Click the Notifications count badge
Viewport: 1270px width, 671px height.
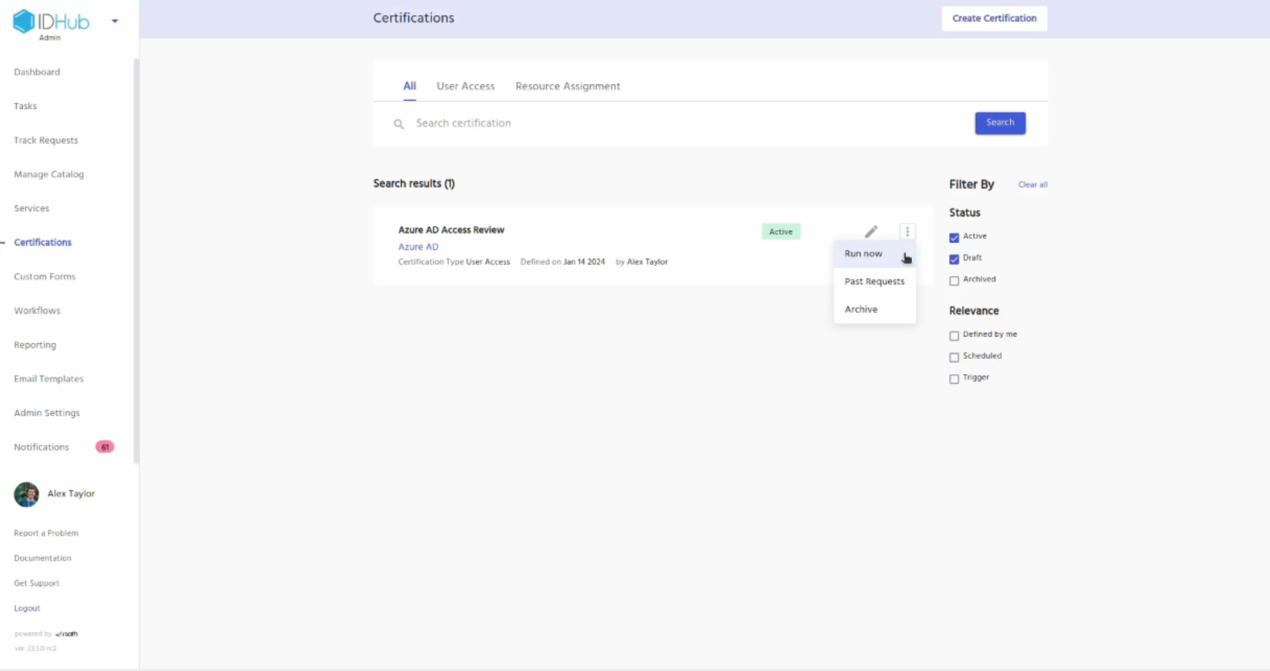click(x=104, y=447)
